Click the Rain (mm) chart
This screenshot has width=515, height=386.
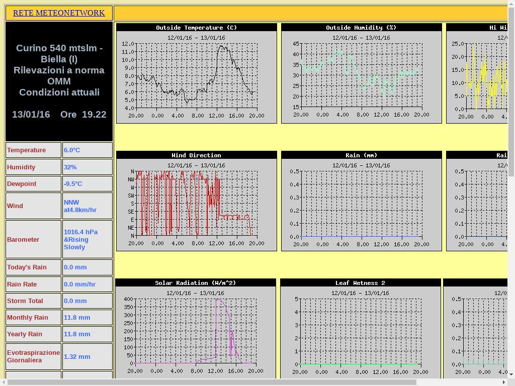click(x=362, y=201)
